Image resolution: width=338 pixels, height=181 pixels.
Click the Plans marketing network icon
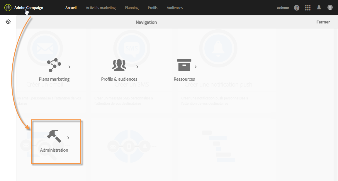click(x=54, y=65)
